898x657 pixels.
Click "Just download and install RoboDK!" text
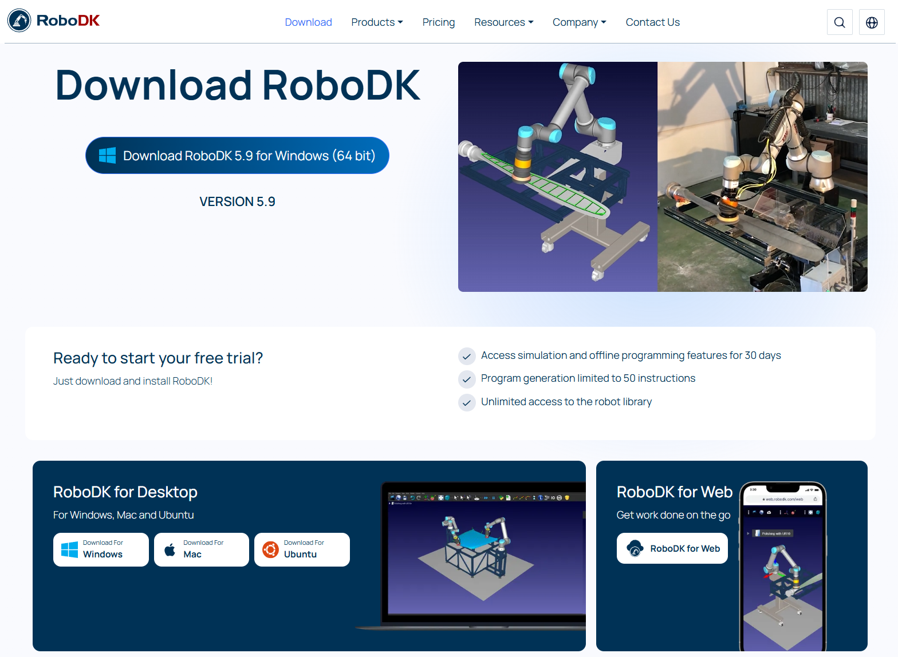[x=133, y=381]
